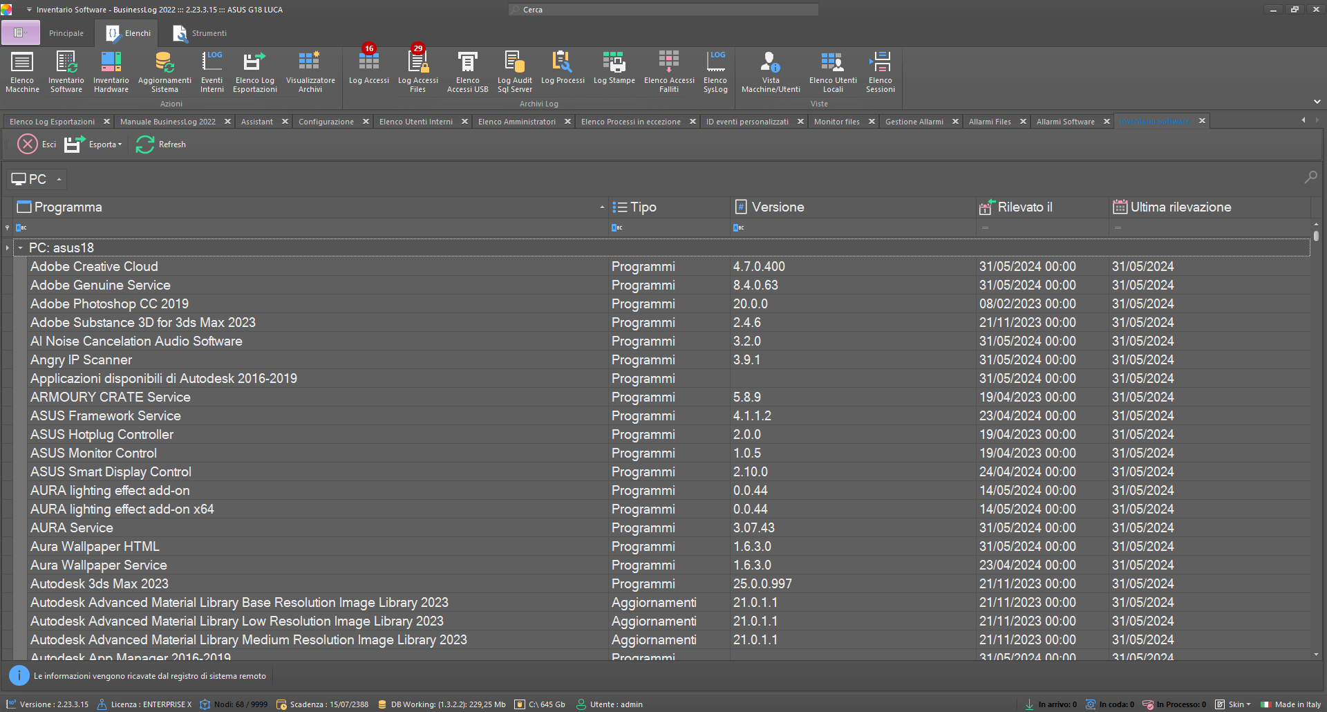Open grid search magnifier icon
The image size is (1327, 712).
pos(1310,178)
